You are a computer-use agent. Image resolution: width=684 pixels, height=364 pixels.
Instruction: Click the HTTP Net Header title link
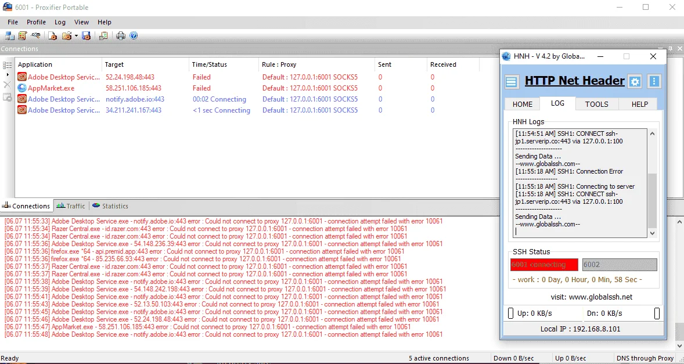click(574, 81)
